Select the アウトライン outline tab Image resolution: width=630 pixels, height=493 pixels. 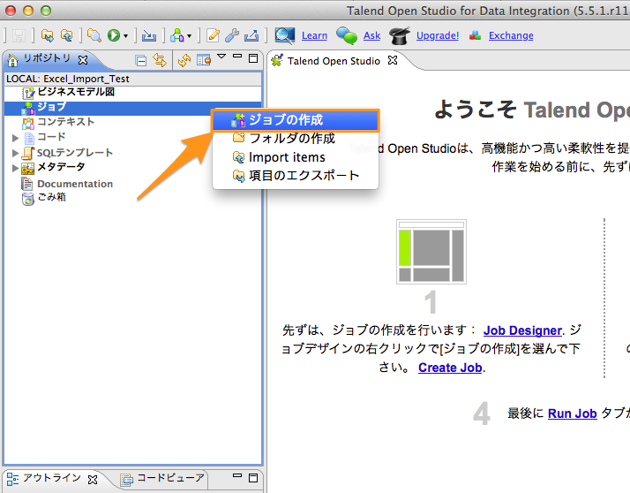click(52, 478)
